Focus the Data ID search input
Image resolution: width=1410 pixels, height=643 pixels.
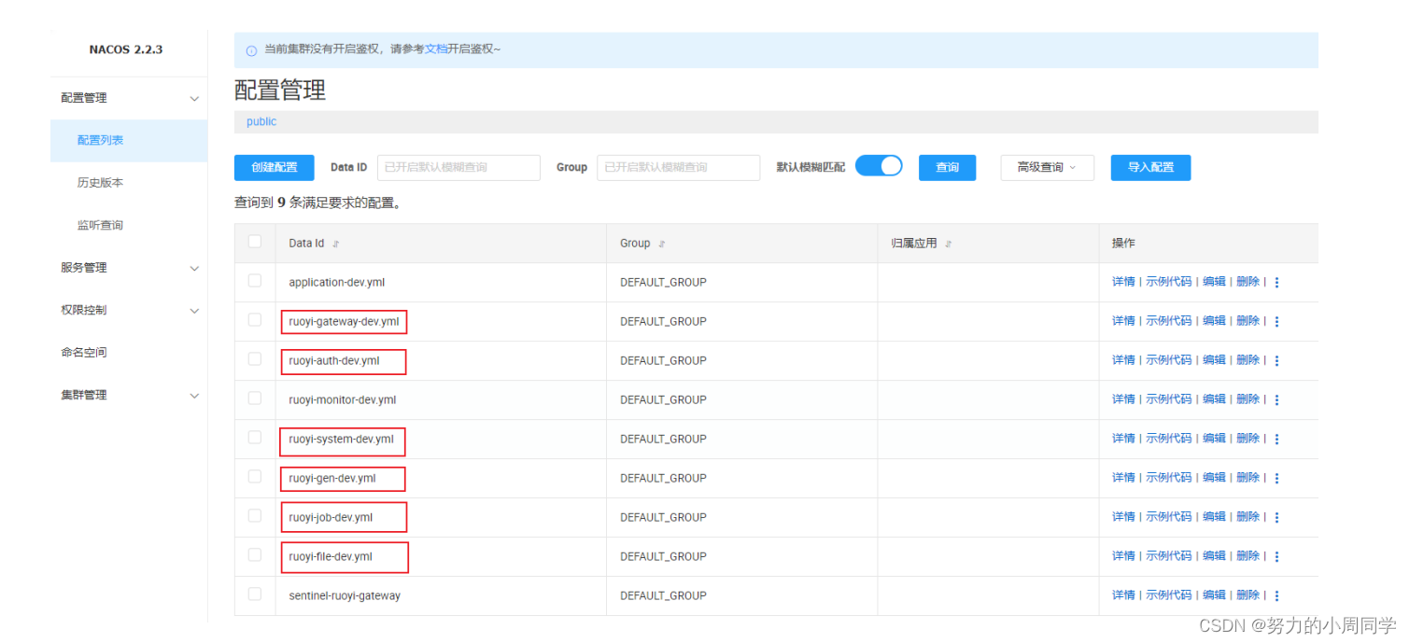458,168
